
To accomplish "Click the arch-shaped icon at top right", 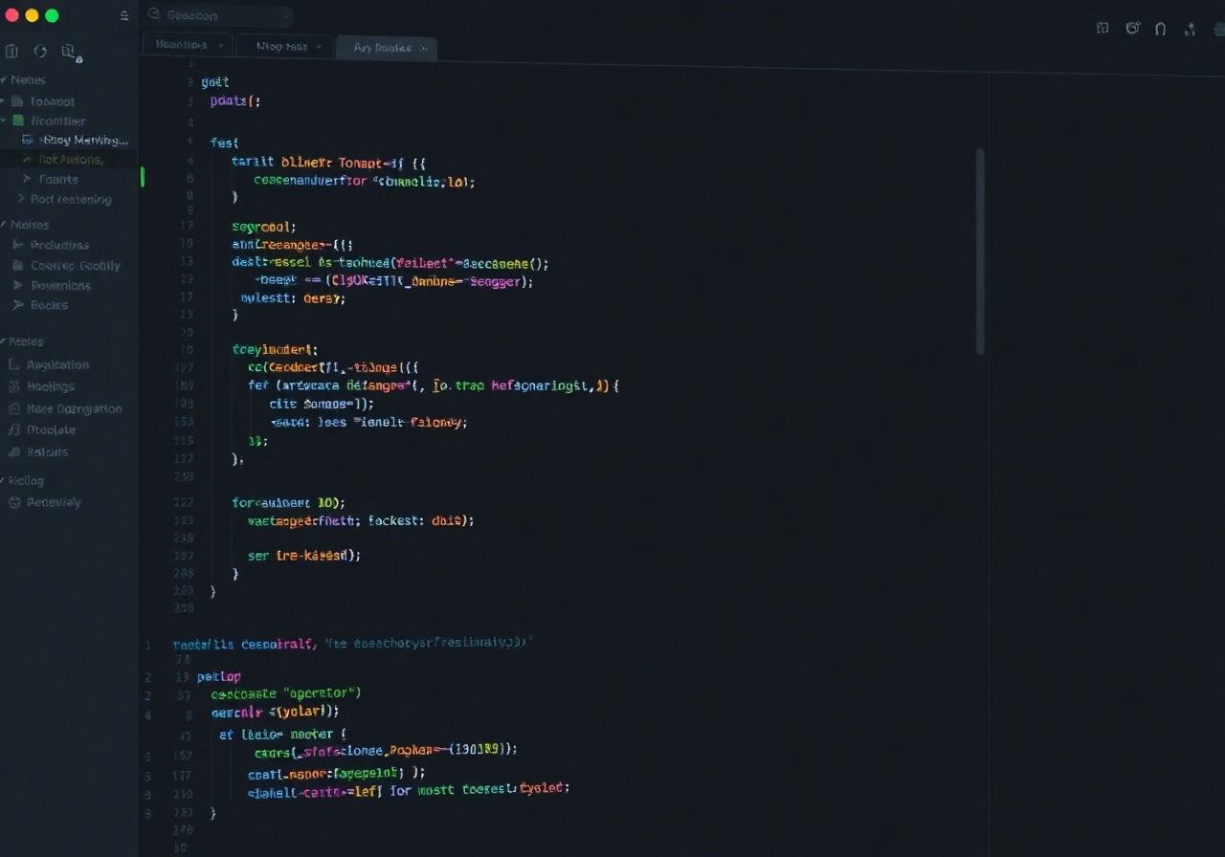I will (1160, 29).
